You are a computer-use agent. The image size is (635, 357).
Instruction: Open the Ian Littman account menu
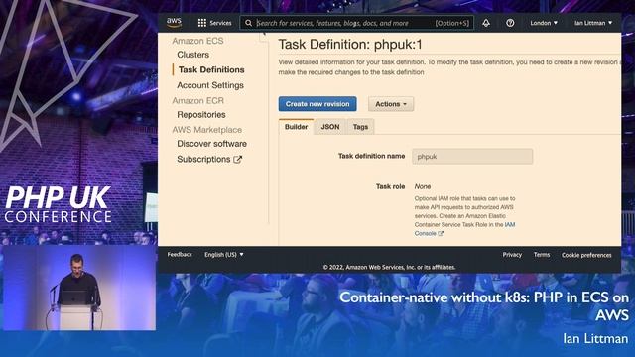[593, 23]
